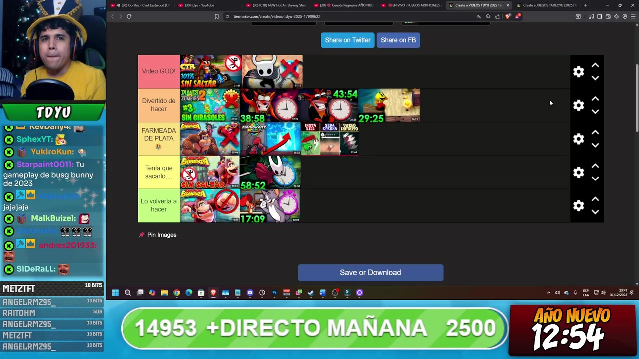Select Hollow Knight thumbnail in Video GOD! row
This screenshot has width=639, height=359.
coord(272,72)
